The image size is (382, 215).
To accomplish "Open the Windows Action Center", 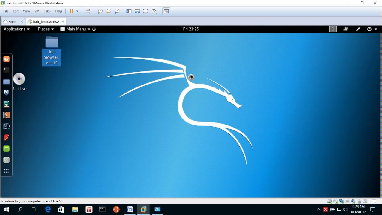I will (x=372, y=209).
